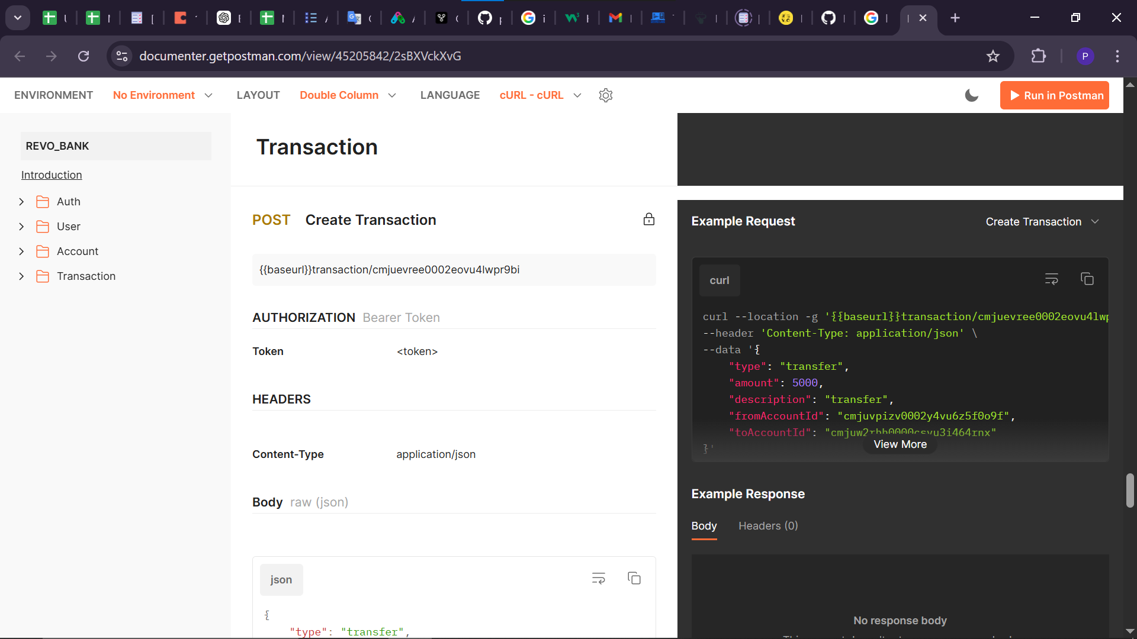Expand the Account section in the sidebar
The height and width of the screenshot is (639, 1137).
[22, 251]
